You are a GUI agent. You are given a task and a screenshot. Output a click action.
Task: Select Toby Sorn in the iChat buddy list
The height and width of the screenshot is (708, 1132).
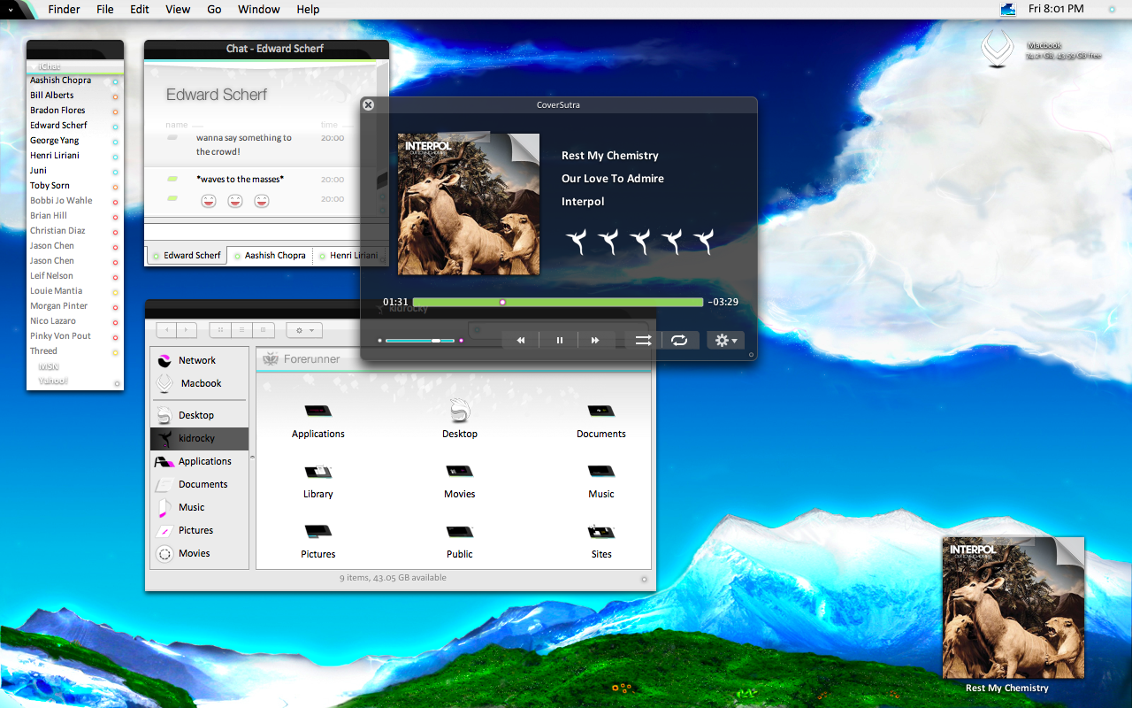(75, 186)
